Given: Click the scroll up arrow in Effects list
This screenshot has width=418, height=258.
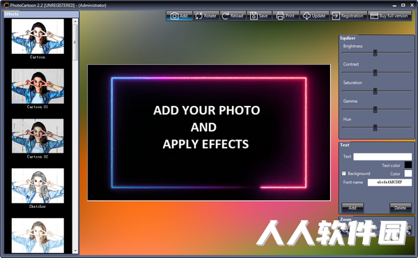Looking at the screenshot, I should tap(75, 22).
